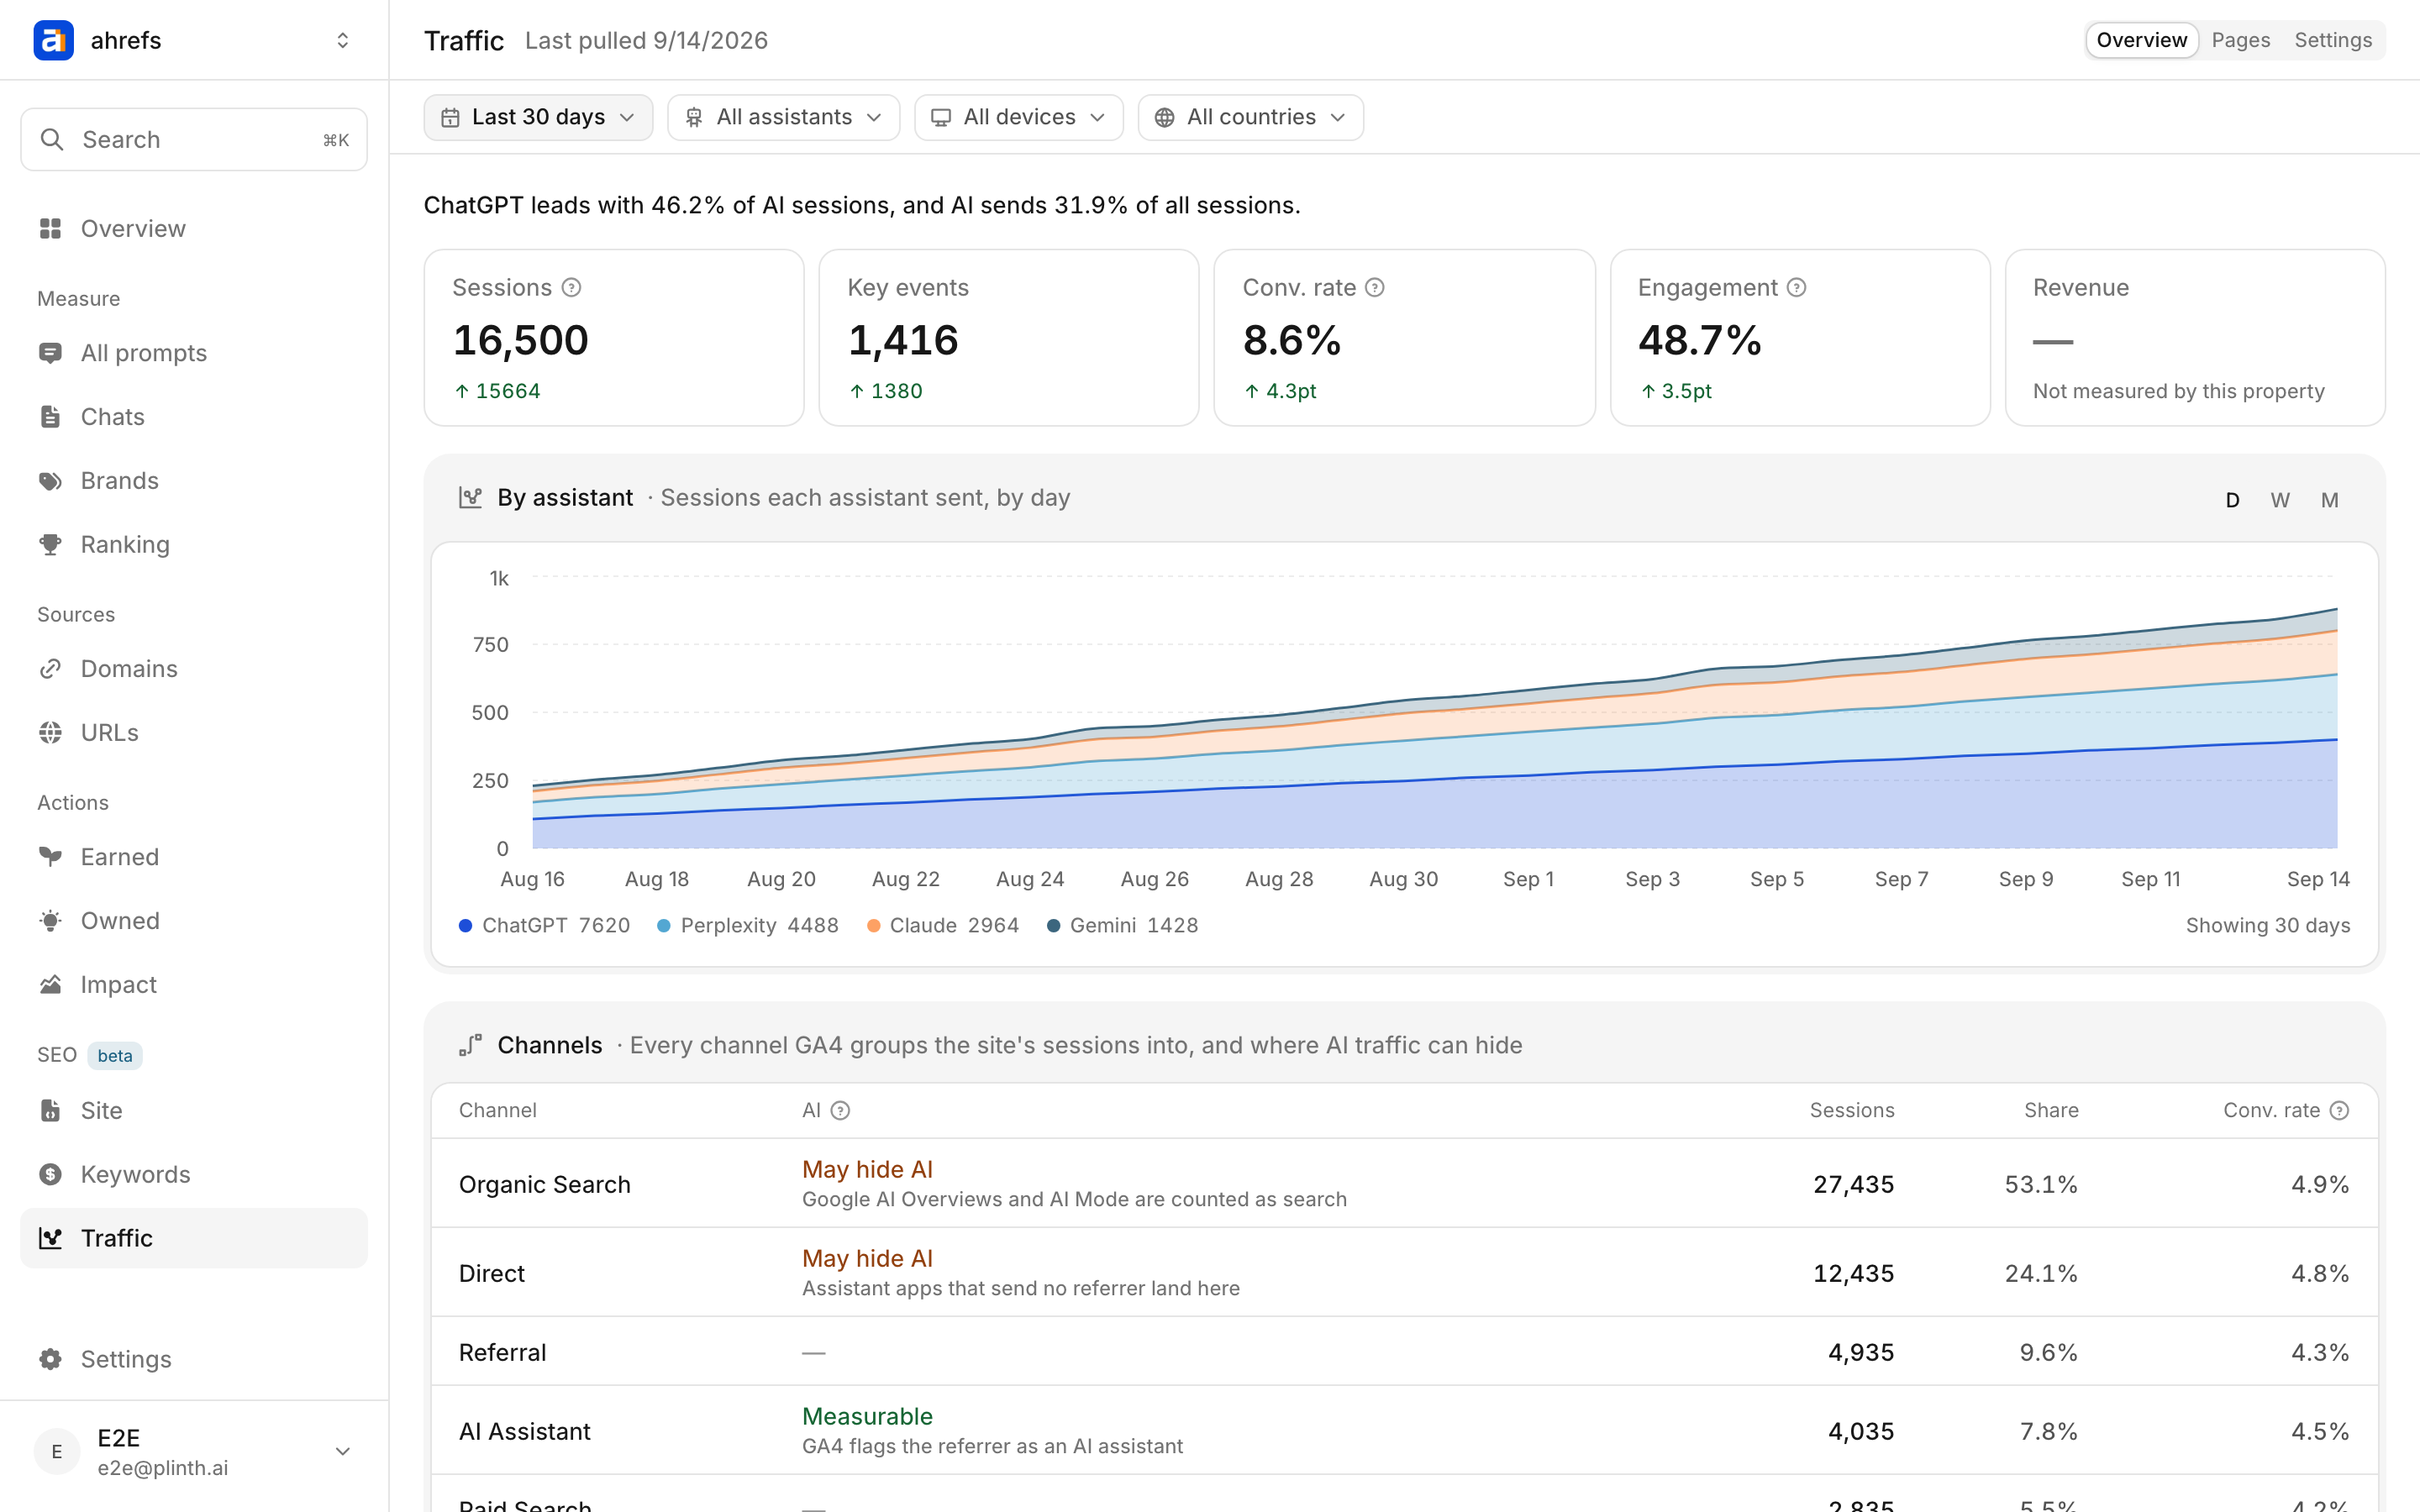
Task: Toggle the Gemini series in legend
Action: (x=1123, y=926)
